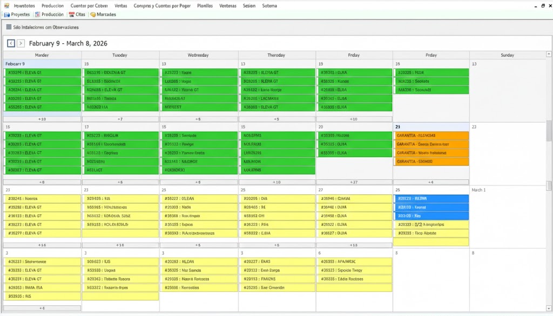Screen dimensions: 553x316
Task: Click the Tuesday column header
Action: coord(120,55)
